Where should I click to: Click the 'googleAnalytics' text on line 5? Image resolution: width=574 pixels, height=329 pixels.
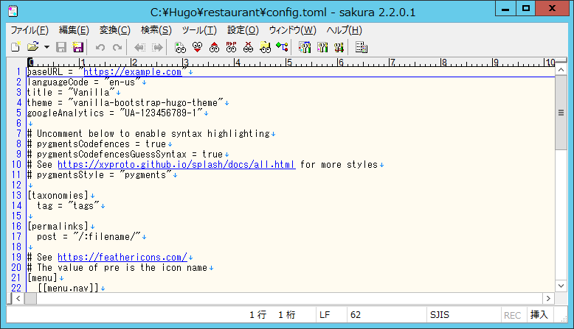(x=66, y=113)
